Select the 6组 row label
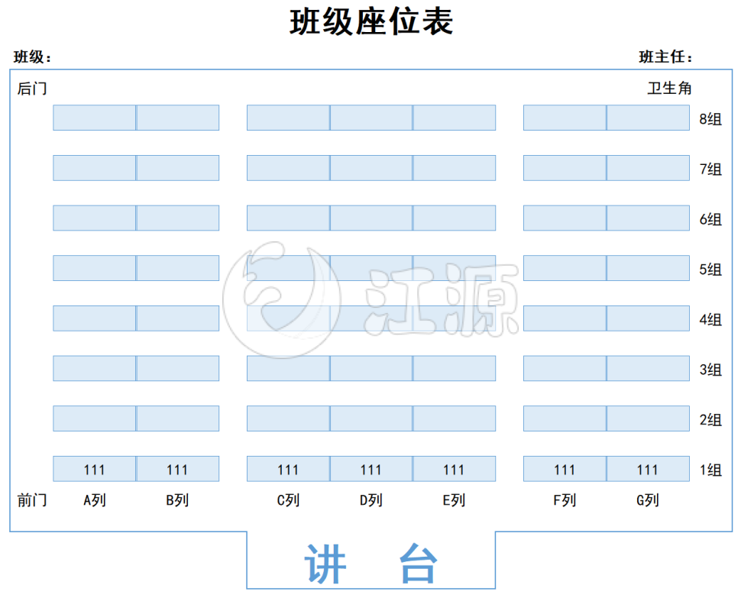The width and height of the screenshot is (741, 601). [710, 218]
